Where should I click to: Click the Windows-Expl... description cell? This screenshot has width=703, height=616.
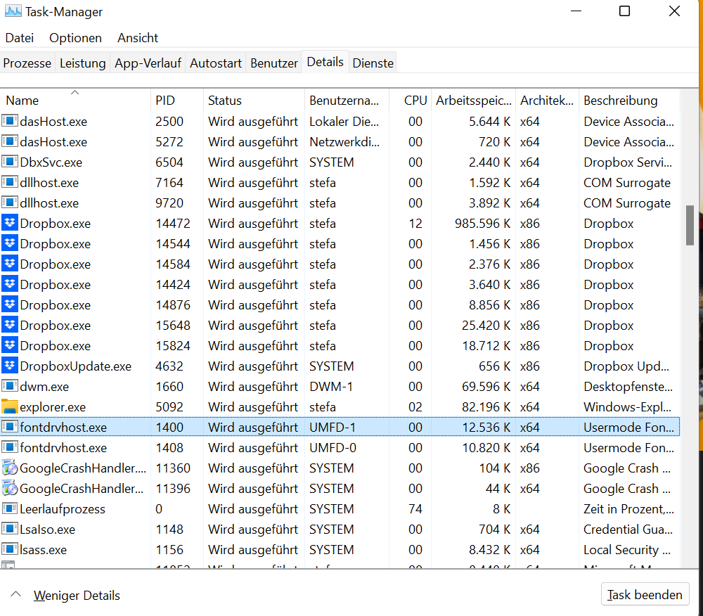click(x=627, y=406)
